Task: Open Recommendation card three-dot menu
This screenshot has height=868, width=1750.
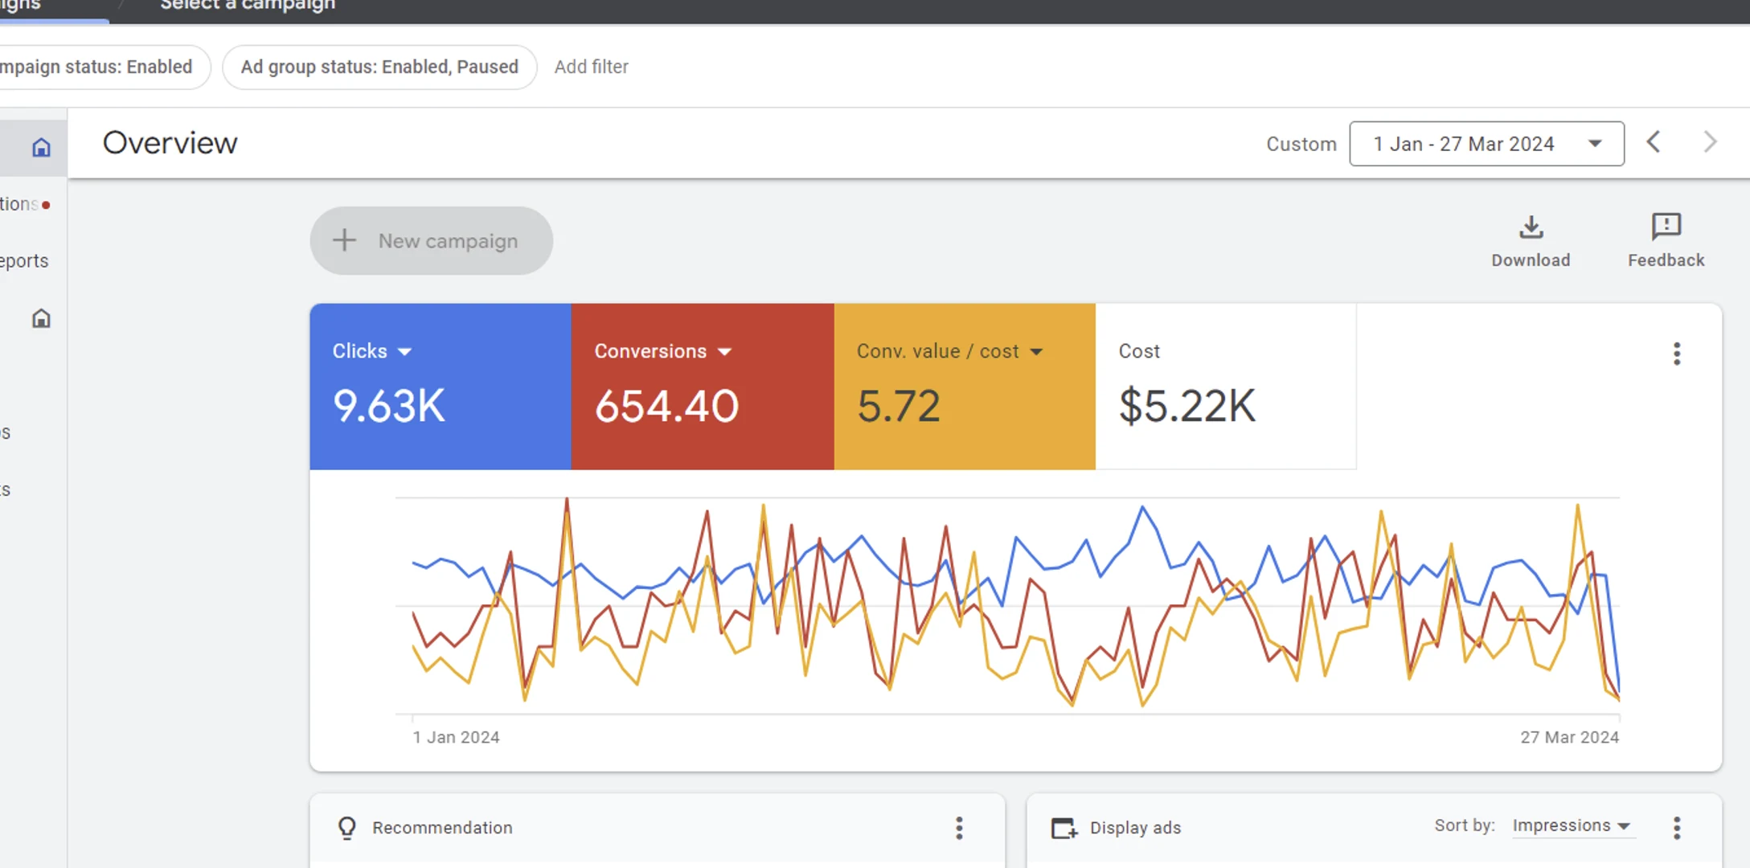Action: point(958,828)
